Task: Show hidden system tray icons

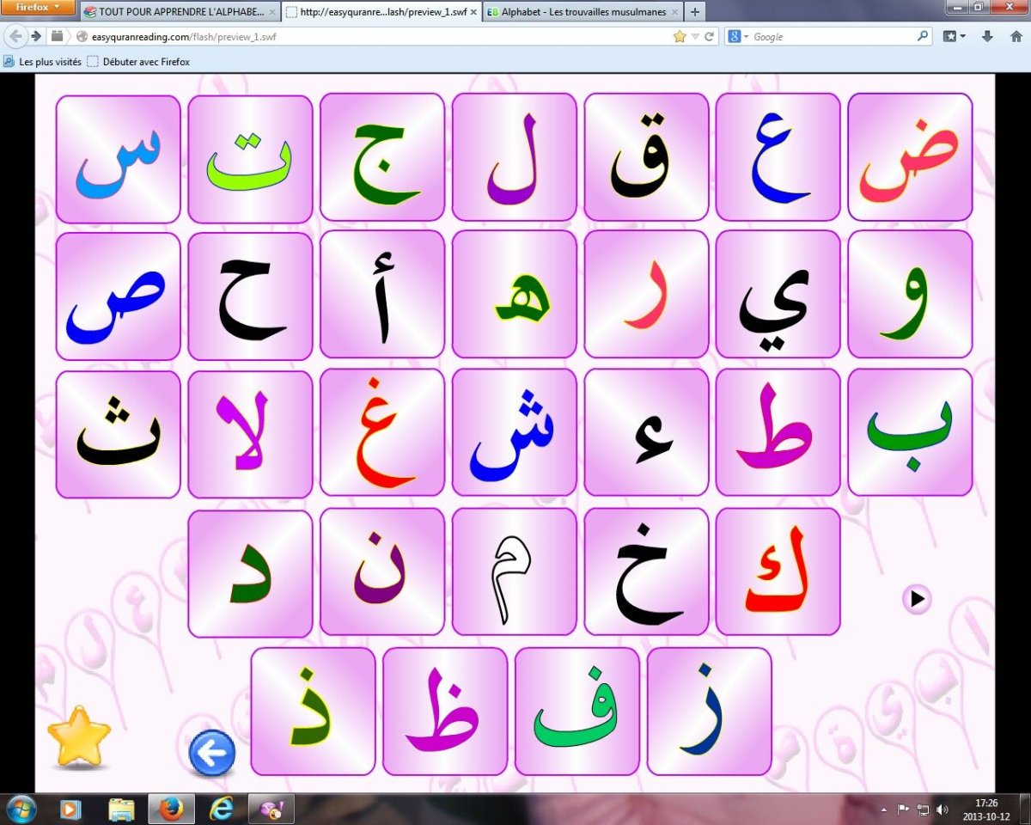Action: point(884,810)
